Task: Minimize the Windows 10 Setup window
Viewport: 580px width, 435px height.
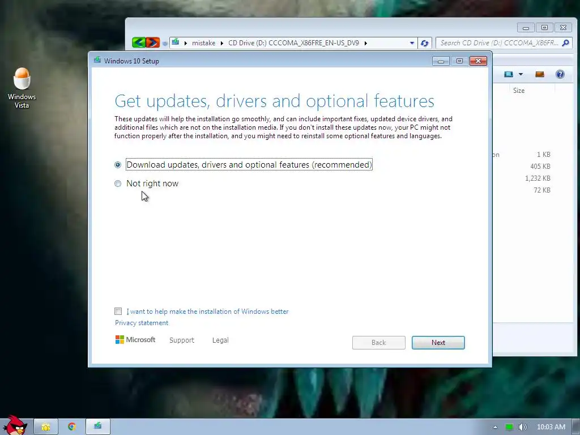Action: pyautogui.click(x=441, y=61)
